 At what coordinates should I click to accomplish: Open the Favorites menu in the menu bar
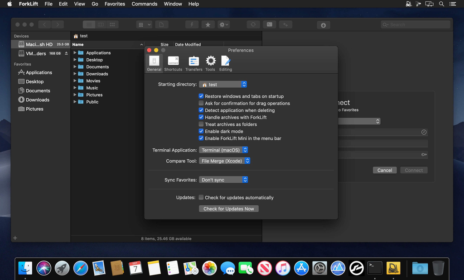pyautogui.click(x=115, y=4)
